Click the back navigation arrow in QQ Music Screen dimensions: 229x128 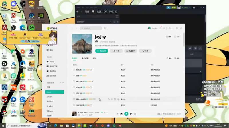pyautogui.click(x=72, y=28)
